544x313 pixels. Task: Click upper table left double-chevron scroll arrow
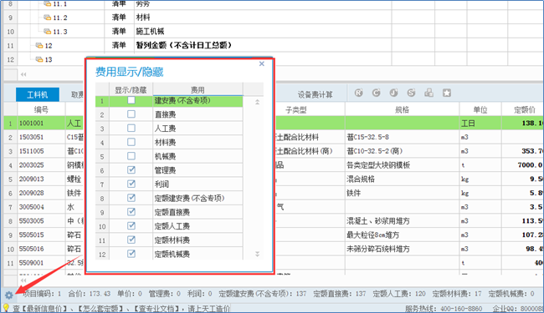pos(23,74)
